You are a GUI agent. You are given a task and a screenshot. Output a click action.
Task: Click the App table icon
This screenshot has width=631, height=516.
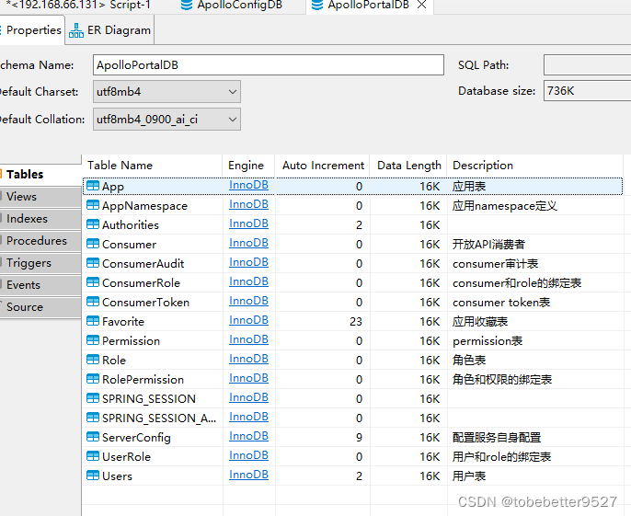[93, 186]
